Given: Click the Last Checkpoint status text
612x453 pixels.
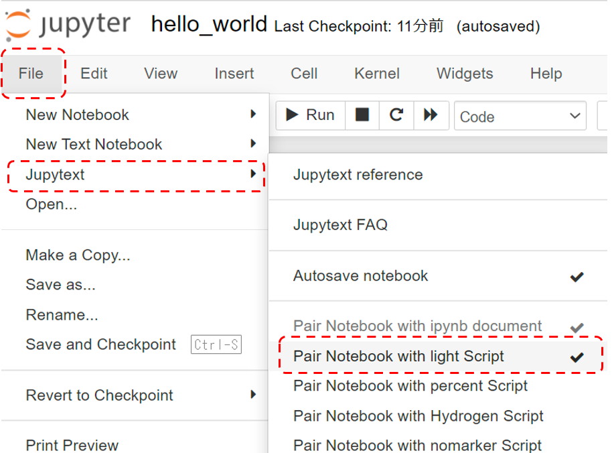Looking at the screenshot, I should (359, 26).
